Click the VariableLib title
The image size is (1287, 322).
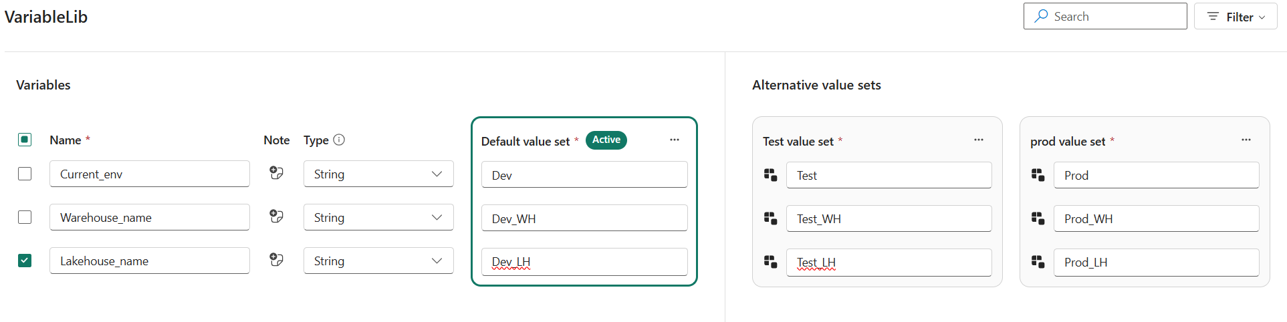coord(46,17)
